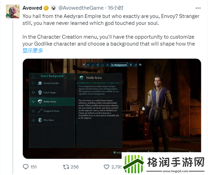208x175 pixels.
Task: Open the Avowed profile avatar
Action: (13, 11)
